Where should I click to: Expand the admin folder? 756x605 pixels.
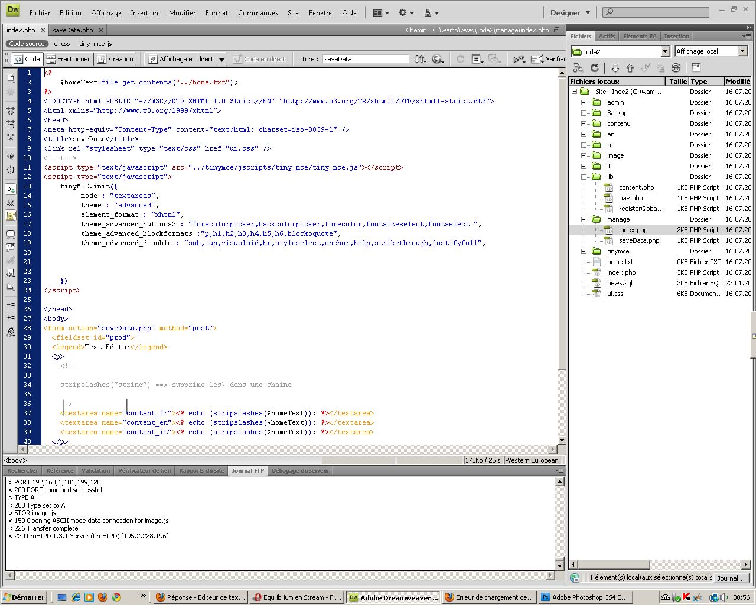584,102
